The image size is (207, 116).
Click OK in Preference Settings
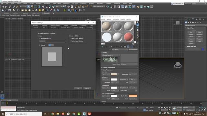[78, 88]
